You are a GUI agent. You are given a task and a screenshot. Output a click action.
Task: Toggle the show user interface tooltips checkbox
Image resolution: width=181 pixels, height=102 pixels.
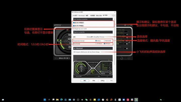click(x=74, y=23)
